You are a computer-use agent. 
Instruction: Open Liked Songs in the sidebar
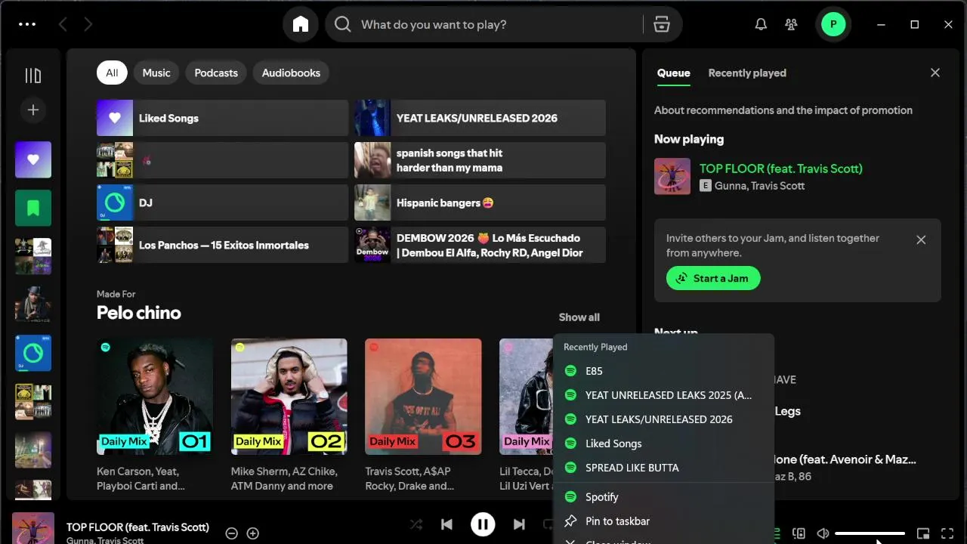click(x=33, y=159)
